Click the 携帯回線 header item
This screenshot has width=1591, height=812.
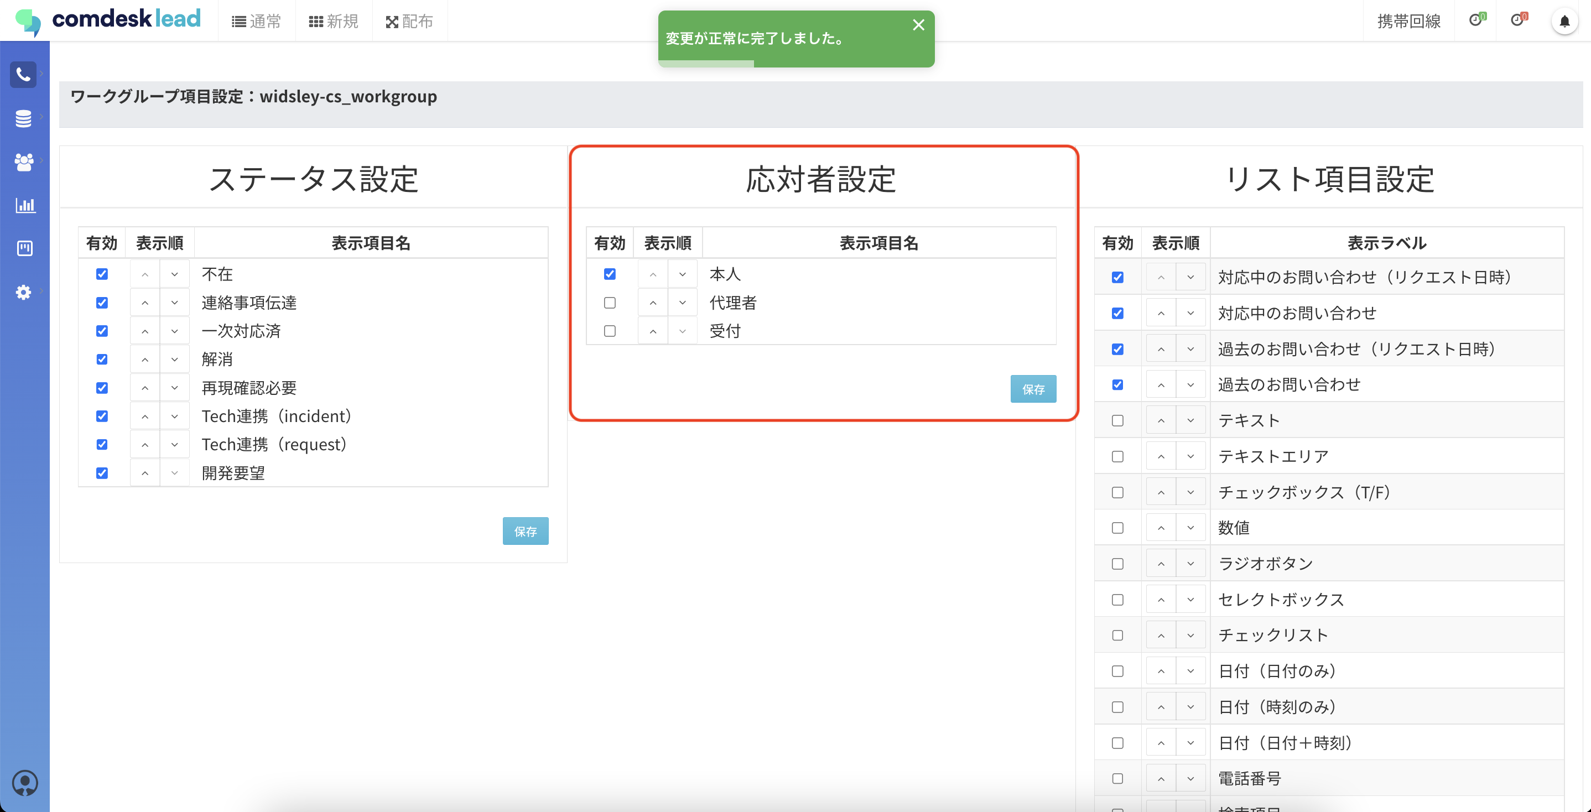[1408, 22]
